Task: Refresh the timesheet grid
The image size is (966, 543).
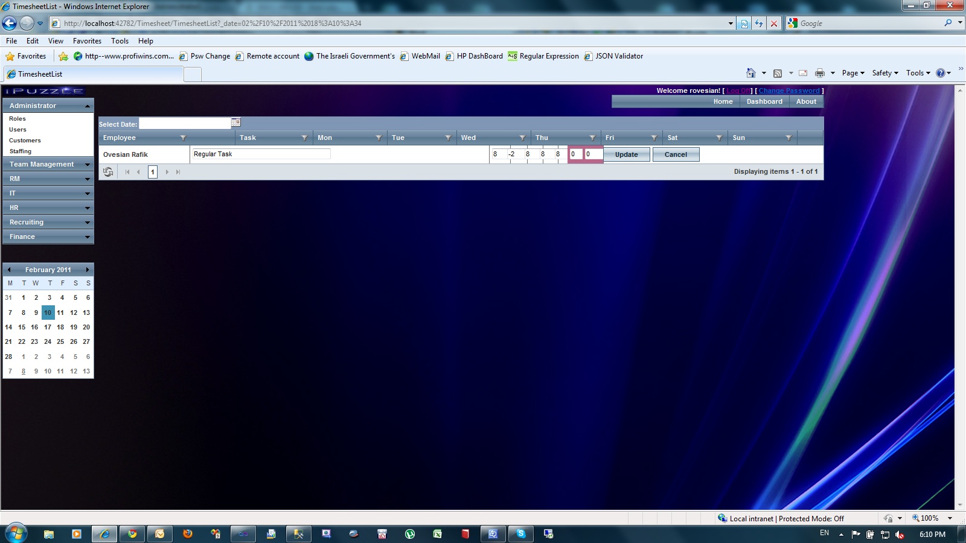Action: coord(108,172)
